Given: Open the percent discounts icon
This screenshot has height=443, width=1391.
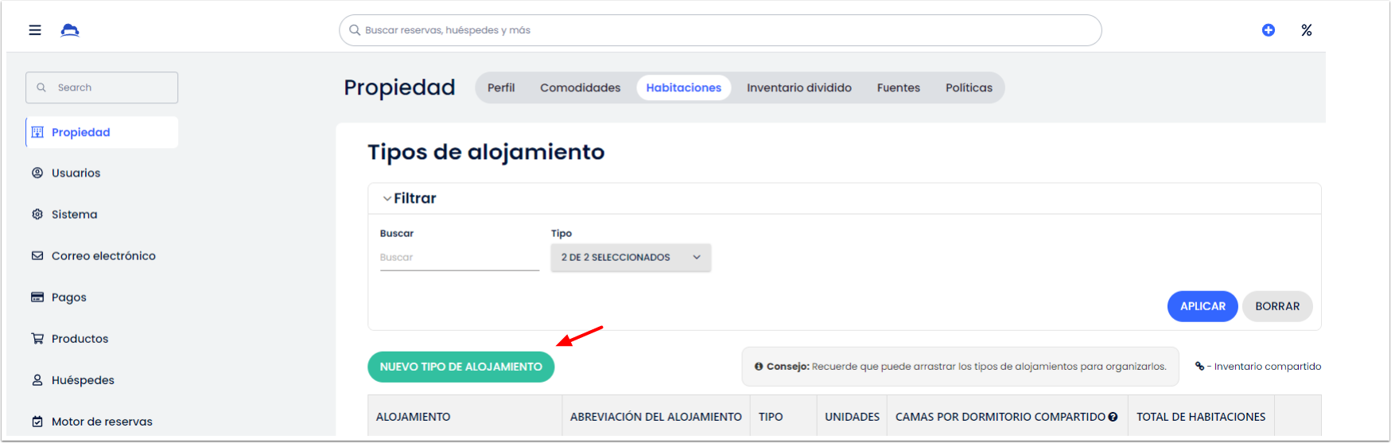Looking at the screenshot, I should tap(1307, 30).
